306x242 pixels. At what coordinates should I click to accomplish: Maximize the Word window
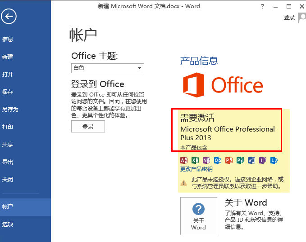tap(289, 6)
